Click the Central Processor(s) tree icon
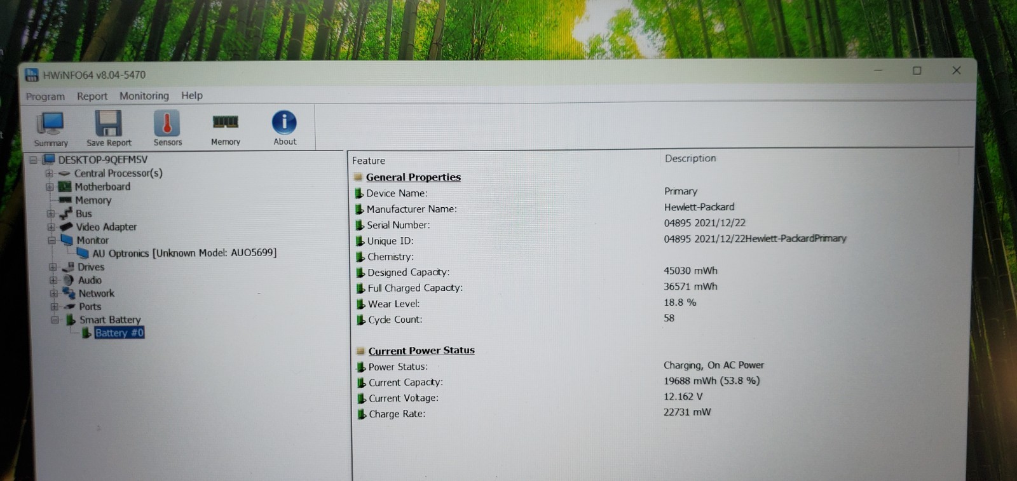 tap(64, 173)
